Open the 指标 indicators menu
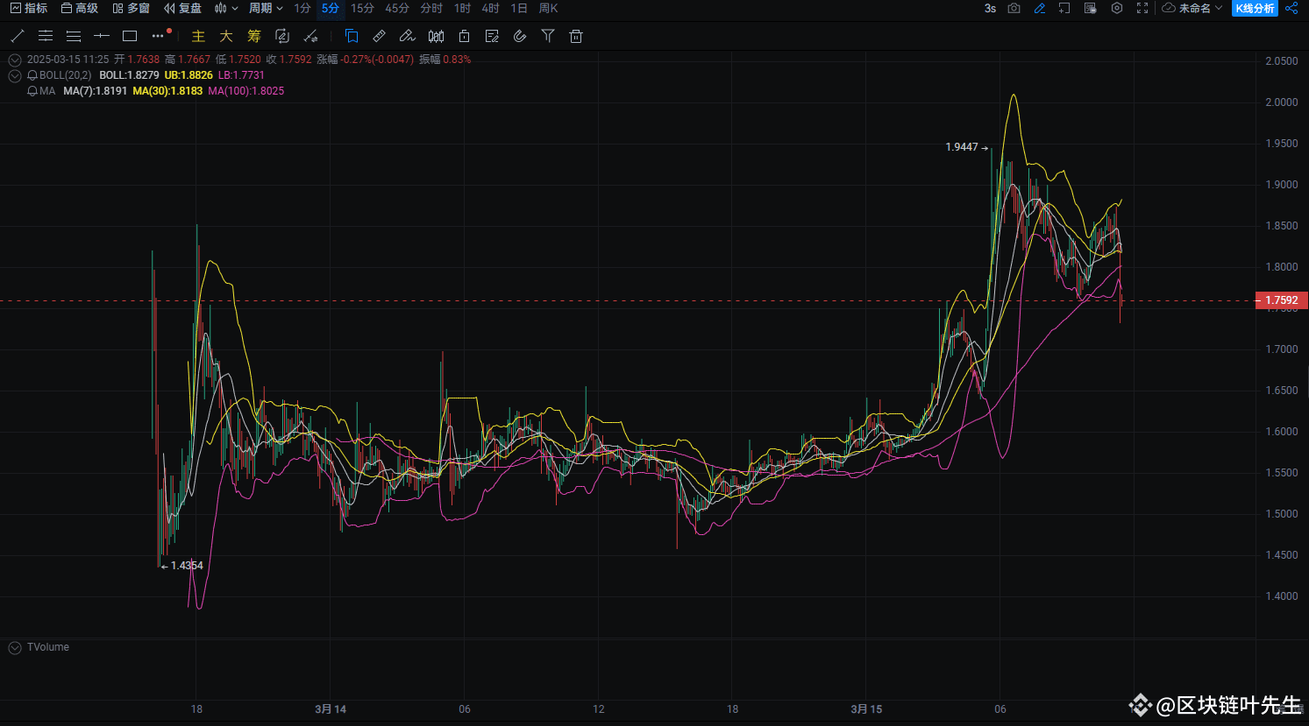 click(29, 8)
